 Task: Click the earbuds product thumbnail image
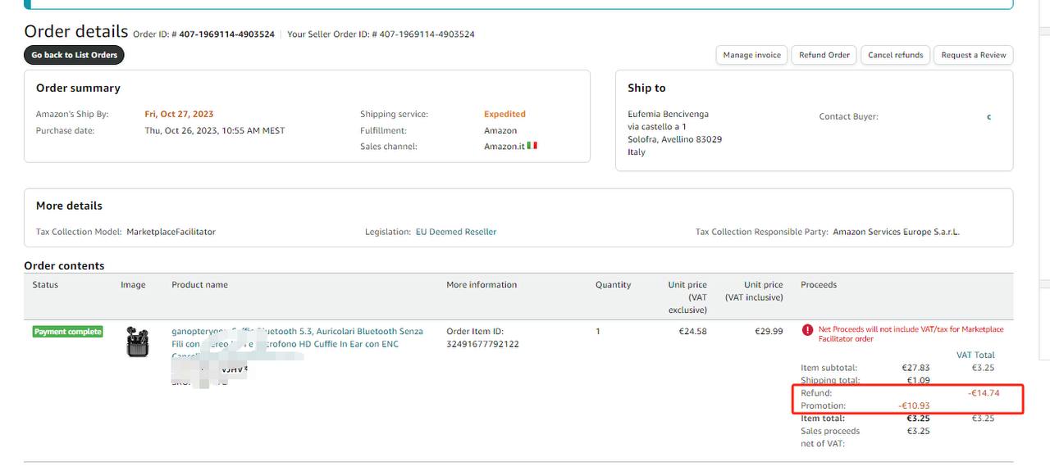click(x=138, y=342)
